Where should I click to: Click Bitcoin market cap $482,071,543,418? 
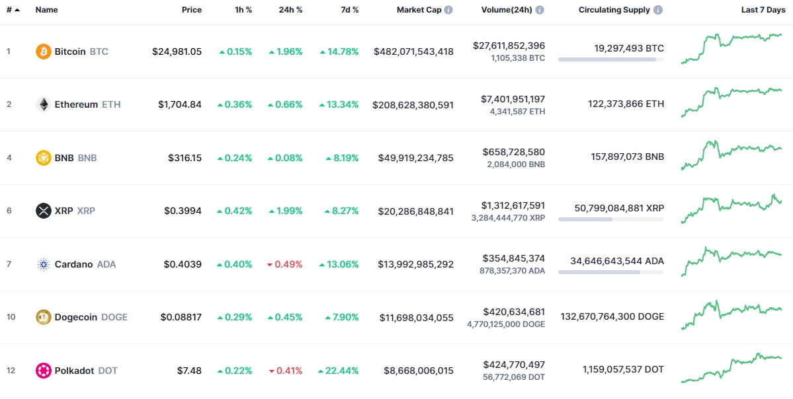[413, 52]
